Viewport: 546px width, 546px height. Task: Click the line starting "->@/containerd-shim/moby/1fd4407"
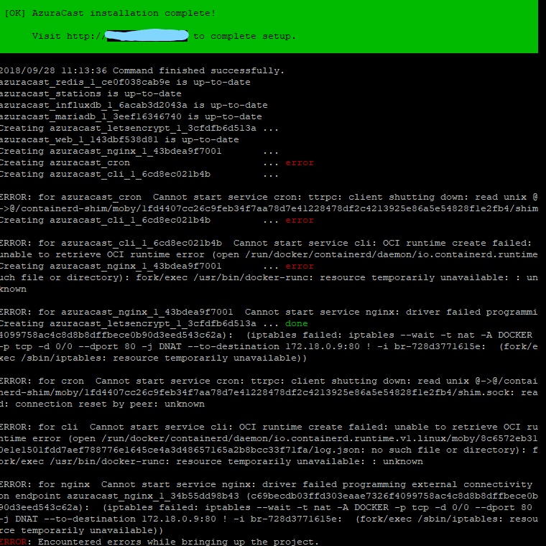269,208
